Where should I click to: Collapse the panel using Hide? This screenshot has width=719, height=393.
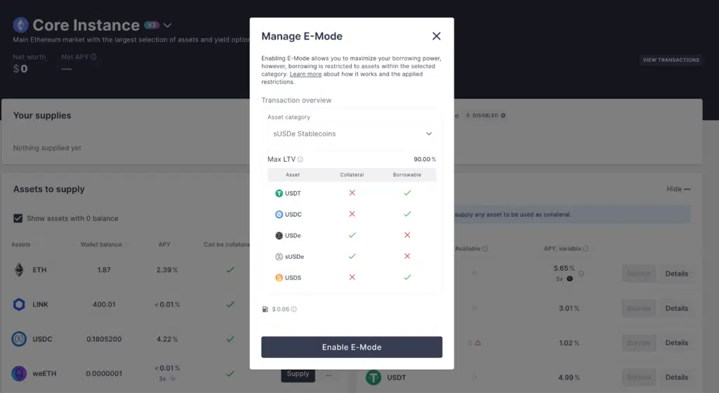678,189
